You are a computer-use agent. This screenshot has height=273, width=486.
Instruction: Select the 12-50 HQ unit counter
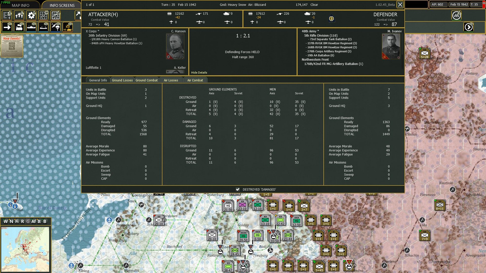pyautogui.click(x=296, y=221)
